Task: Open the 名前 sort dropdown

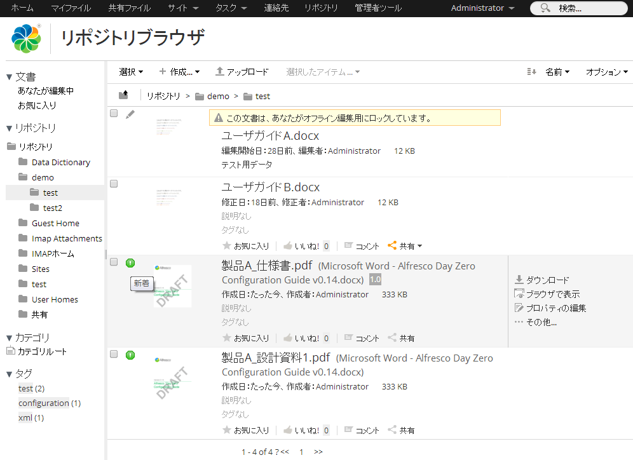Action: pyautogui.click(x=557, y=72)
